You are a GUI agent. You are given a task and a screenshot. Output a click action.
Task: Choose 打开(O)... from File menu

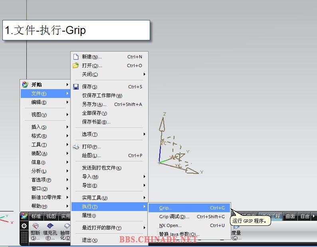tap(109, 66)
